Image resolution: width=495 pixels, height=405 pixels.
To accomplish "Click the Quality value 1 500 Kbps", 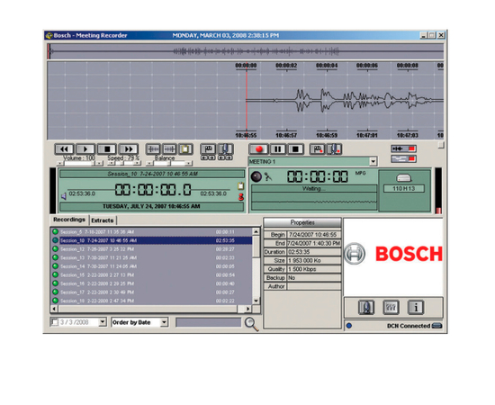I will (x=314, y=269).
